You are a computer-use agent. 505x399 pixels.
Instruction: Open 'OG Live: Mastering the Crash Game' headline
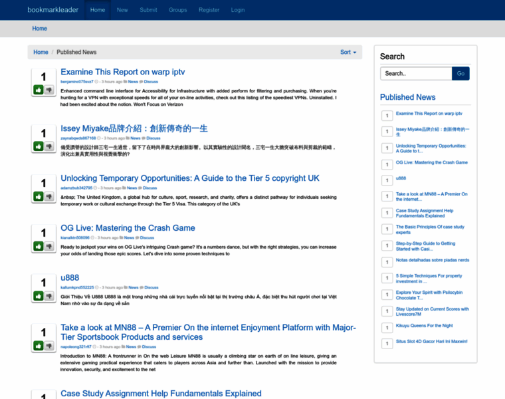click(128, 228)
